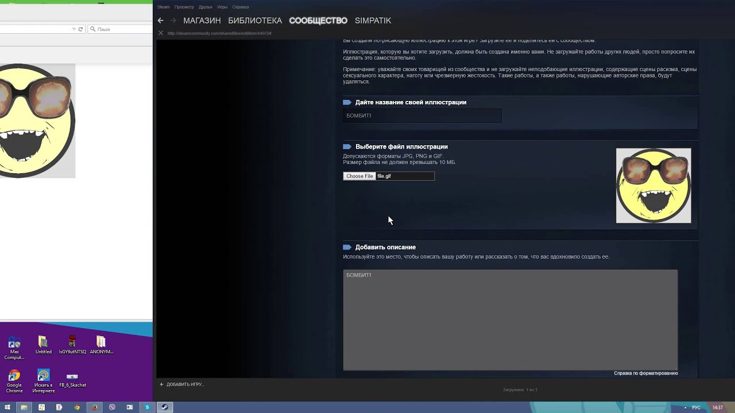Switch to Steam on the taskbar
735x413 pixels.
[165, 407]
